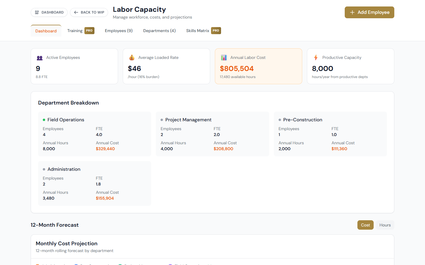The image size is (425, 265).
Task: Click the money bag icon
Action: tap(132, 57)
